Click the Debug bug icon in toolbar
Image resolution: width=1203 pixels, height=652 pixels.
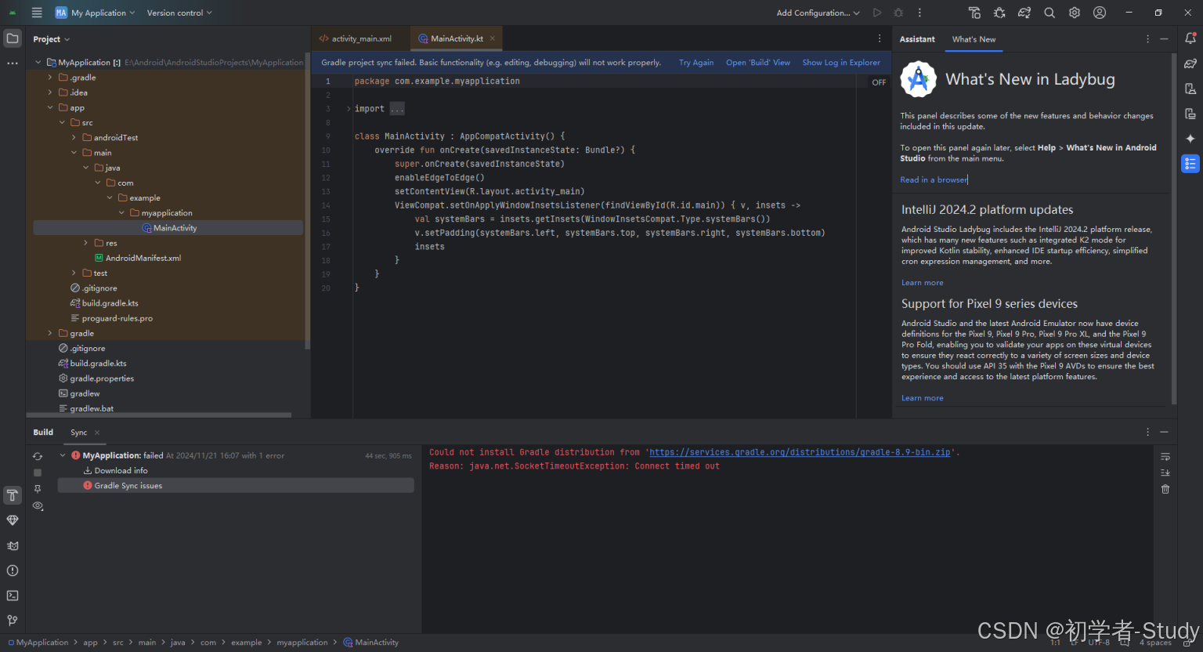(x=898, y=13)
